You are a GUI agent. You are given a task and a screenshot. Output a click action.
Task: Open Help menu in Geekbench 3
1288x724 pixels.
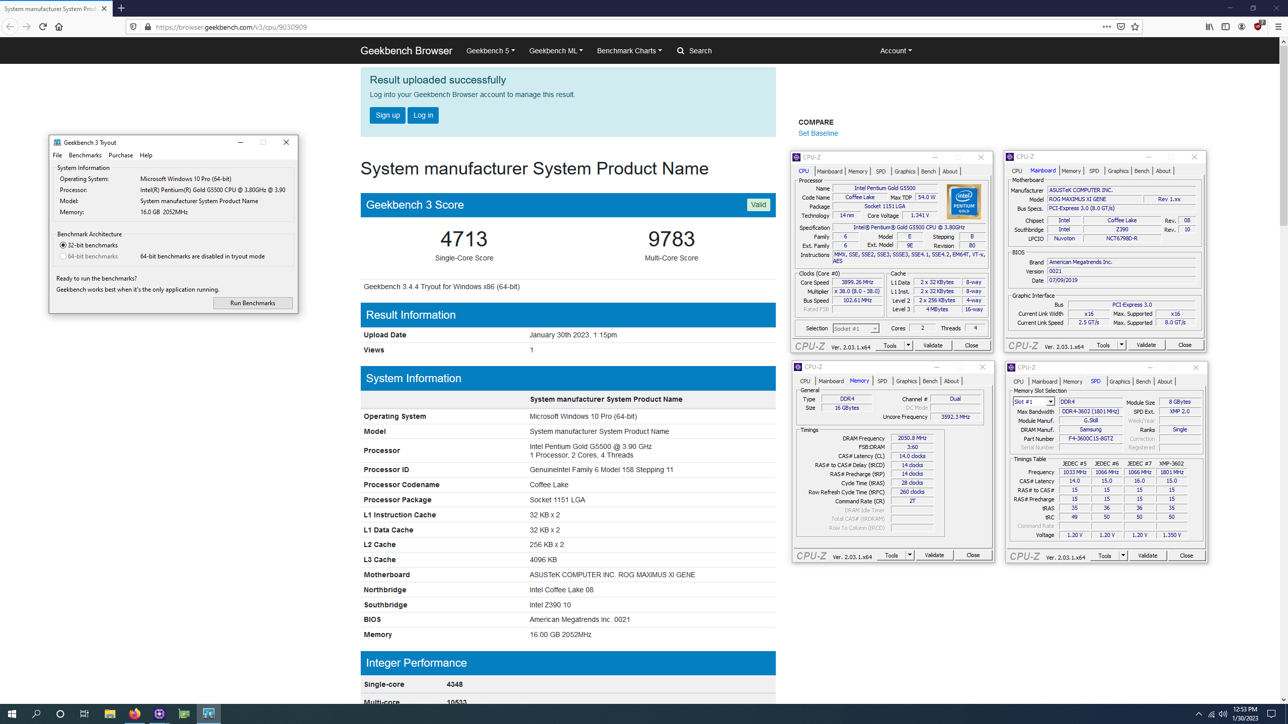(x=146, y=155)
